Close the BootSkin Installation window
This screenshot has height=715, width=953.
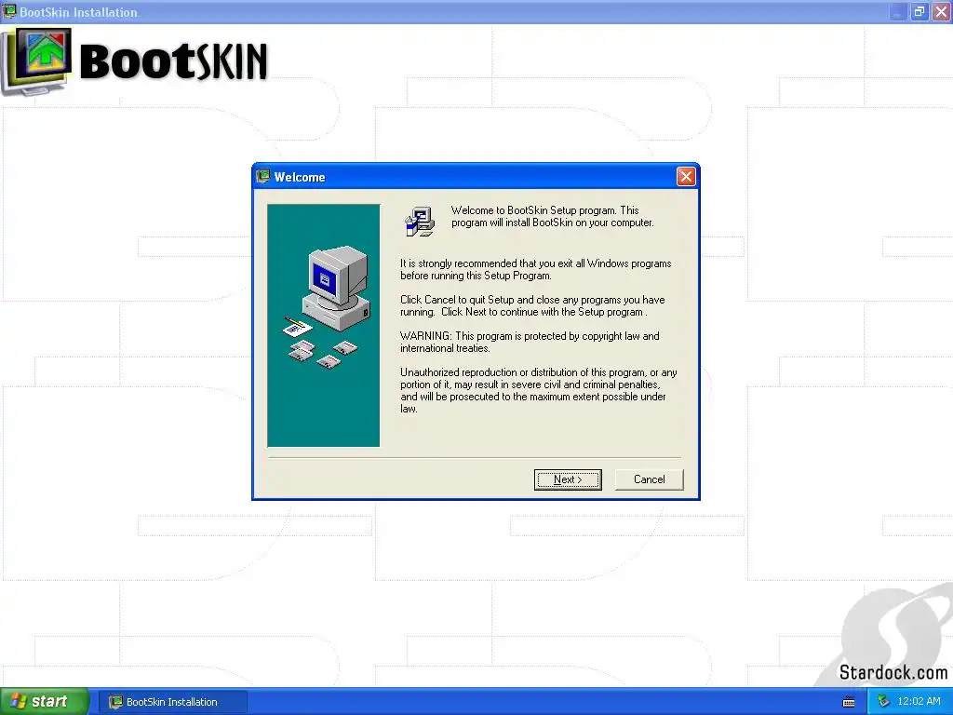tap(941, 11)
